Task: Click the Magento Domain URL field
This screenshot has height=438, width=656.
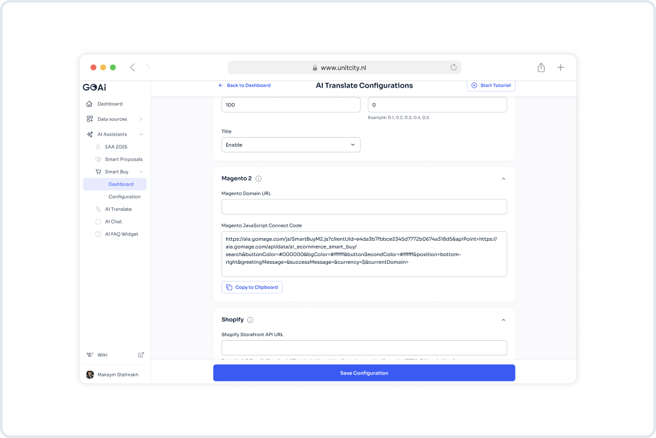Action: tap(364, 207)
